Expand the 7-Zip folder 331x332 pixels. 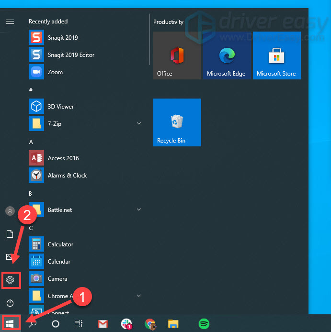click(139, 124)
